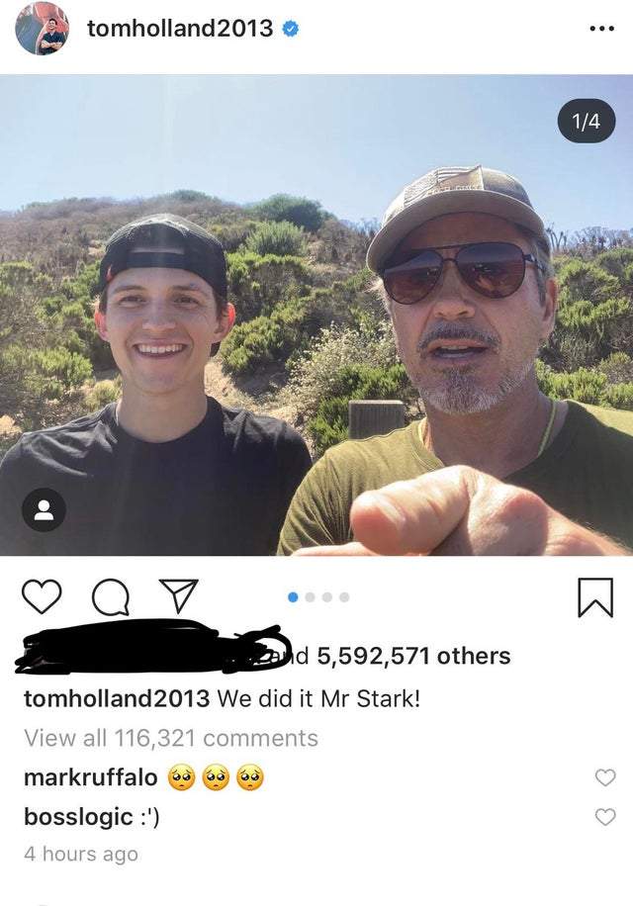Open the tomholland2013 profile picture
This screenshot has height=906, width=633.
point(42,29)
